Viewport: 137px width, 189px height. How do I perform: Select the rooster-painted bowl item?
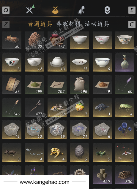[x=12, y=62]
